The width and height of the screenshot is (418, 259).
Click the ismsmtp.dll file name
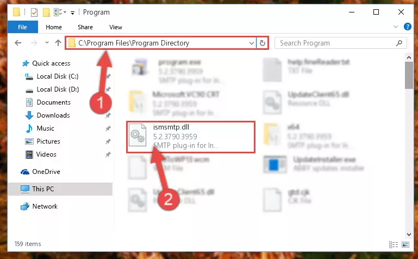click(171, 127)
